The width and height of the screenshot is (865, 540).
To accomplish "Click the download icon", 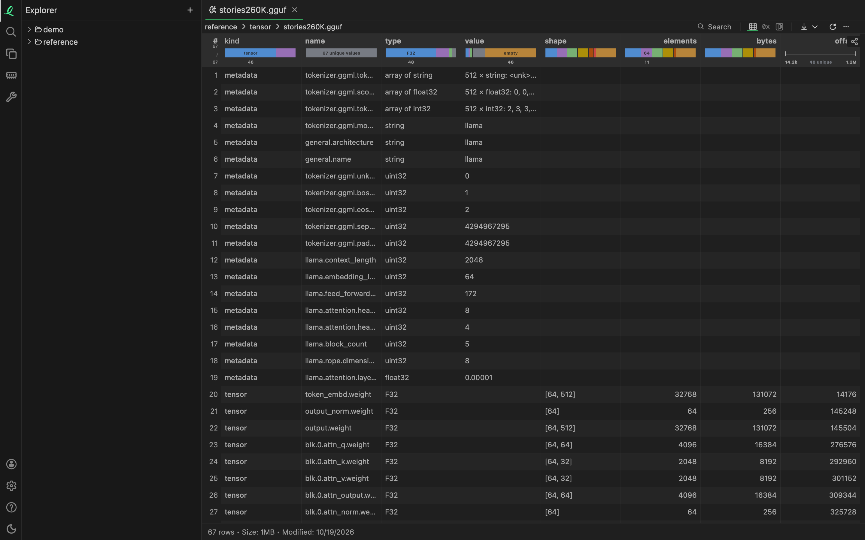I will click(804, 26).
